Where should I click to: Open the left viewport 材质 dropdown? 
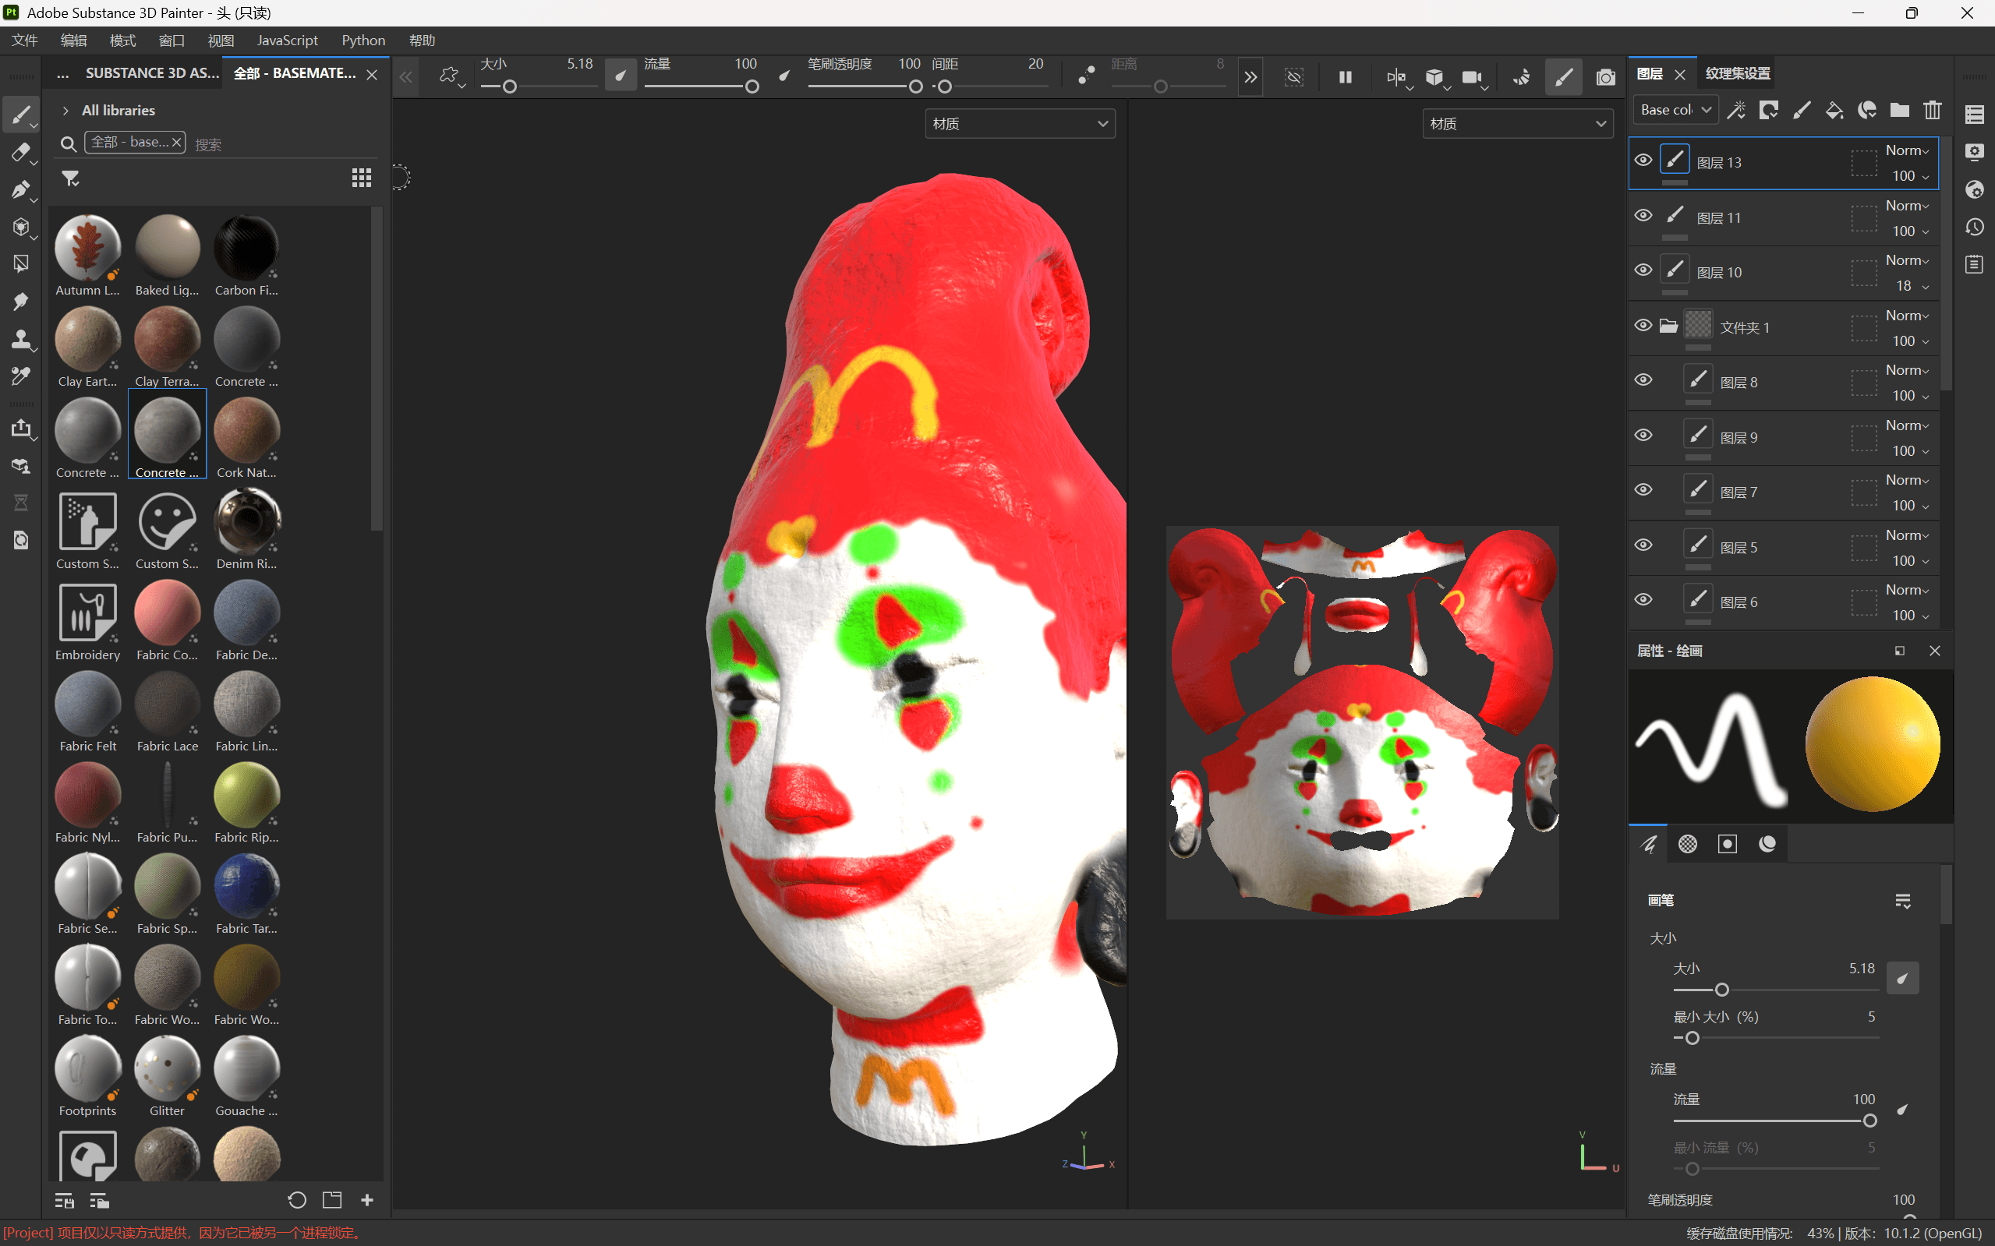tap(1020, 124)
